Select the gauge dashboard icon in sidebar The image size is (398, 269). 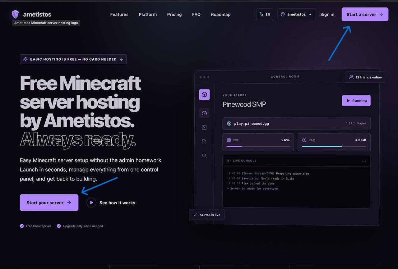click(x=204, y=113)
